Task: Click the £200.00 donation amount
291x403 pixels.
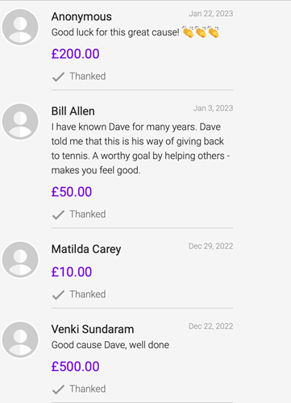Action: (x=76, y=54)
